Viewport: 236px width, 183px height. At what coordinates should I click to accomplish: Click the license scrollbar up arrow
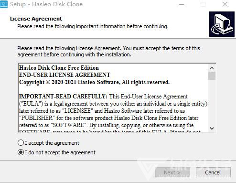click(212, 68)
